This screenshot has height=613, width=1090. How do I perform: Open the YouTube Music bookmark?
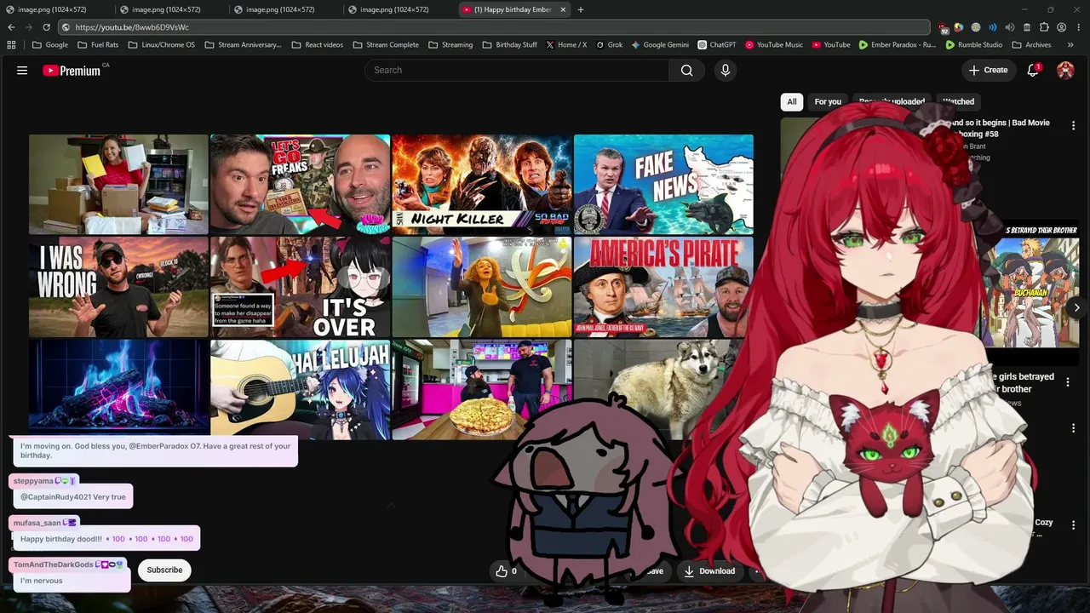774,45
